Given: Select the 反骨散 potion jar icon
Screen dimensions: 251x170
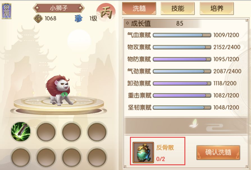Looking at the screenshot, I should (x=143, y=152).
